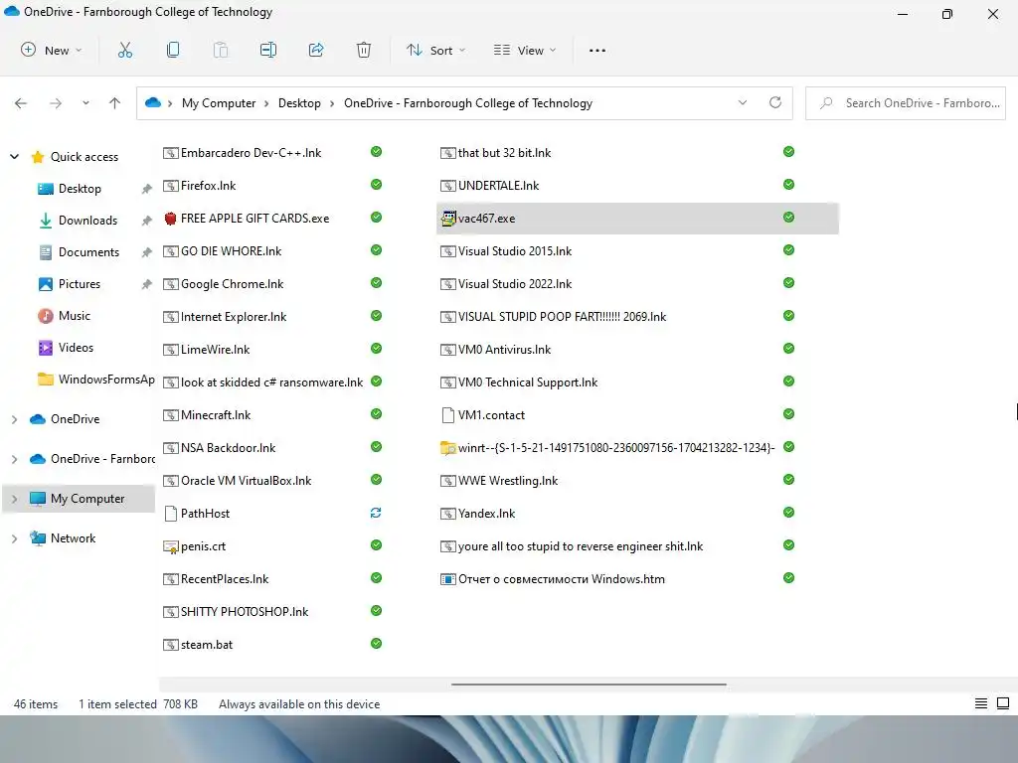
Task: Click the Search OneDrive field
Action: pos(905,103)
